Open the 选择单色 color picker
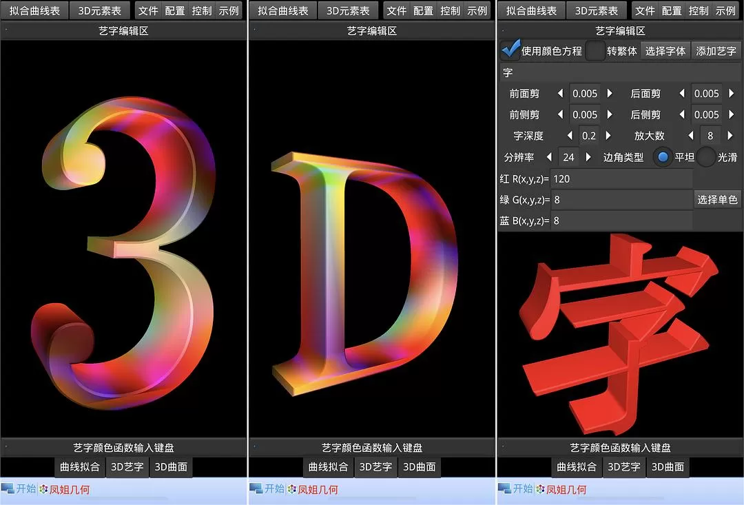The image size is (744, 505). pyautogui.click(x=717, y=200)
